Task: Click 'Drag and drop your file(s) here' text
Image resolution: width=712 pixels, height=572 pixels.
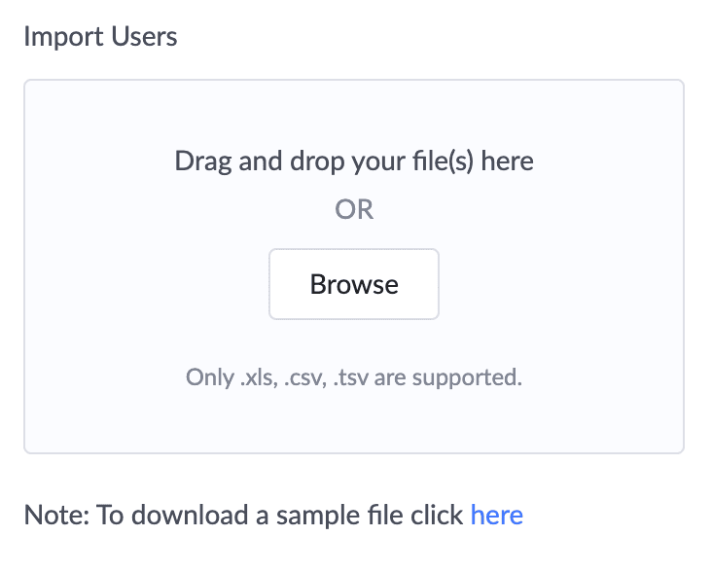Action: point(354,160)
